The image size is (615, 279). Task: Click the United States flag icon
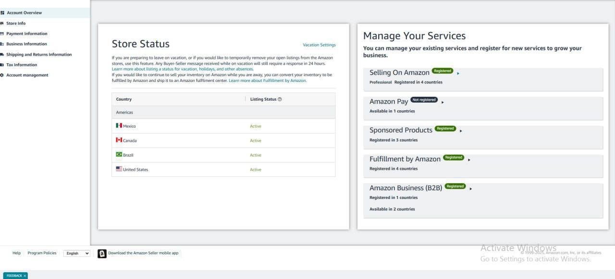click(x=119, y=169)
